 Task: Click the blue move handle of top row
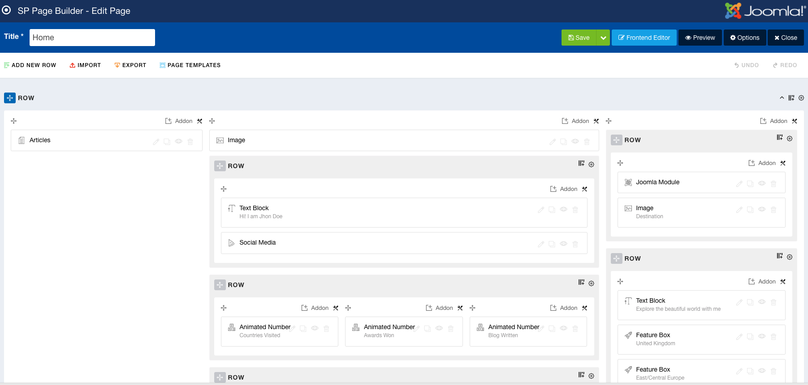point(10,98)
